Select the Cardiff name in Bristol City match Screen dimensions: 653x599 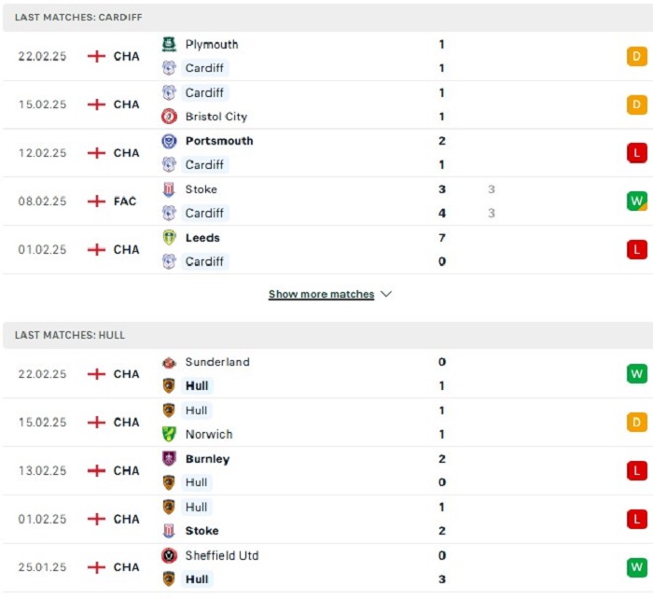pyautogui.click(x=204, y=92)
